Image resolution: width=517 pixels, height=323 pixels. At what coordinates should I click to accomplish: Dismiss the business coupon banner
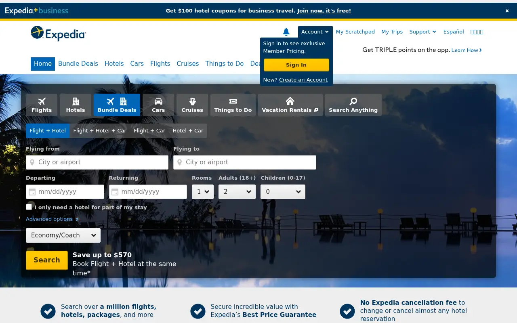pyautogui.click(x=507, y=11)
